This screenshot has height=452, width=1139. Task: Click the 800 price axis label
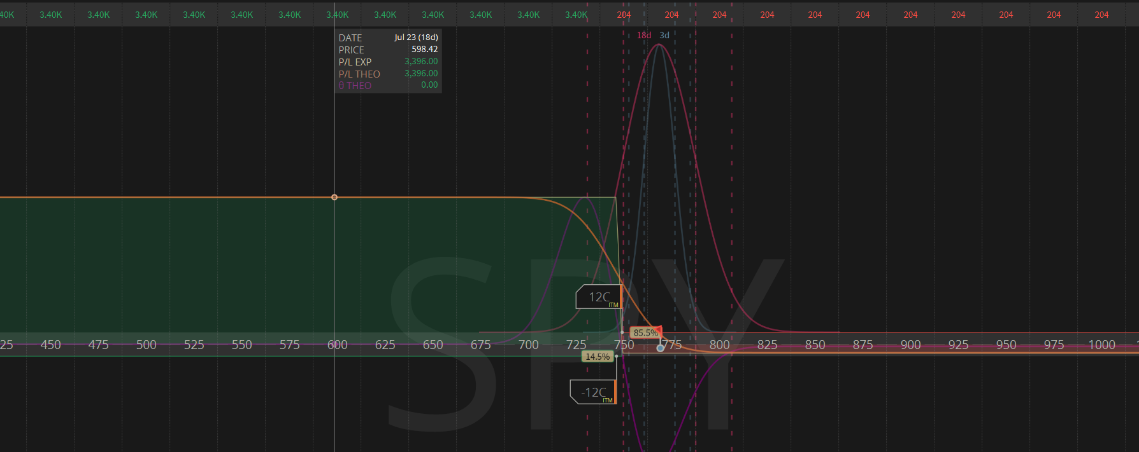tap(720, 345)
